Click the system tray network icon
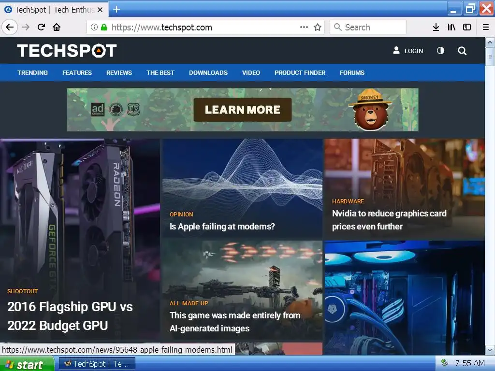This screenshot has width=495, height=371. pyautogui.click(x=445, y=363)
